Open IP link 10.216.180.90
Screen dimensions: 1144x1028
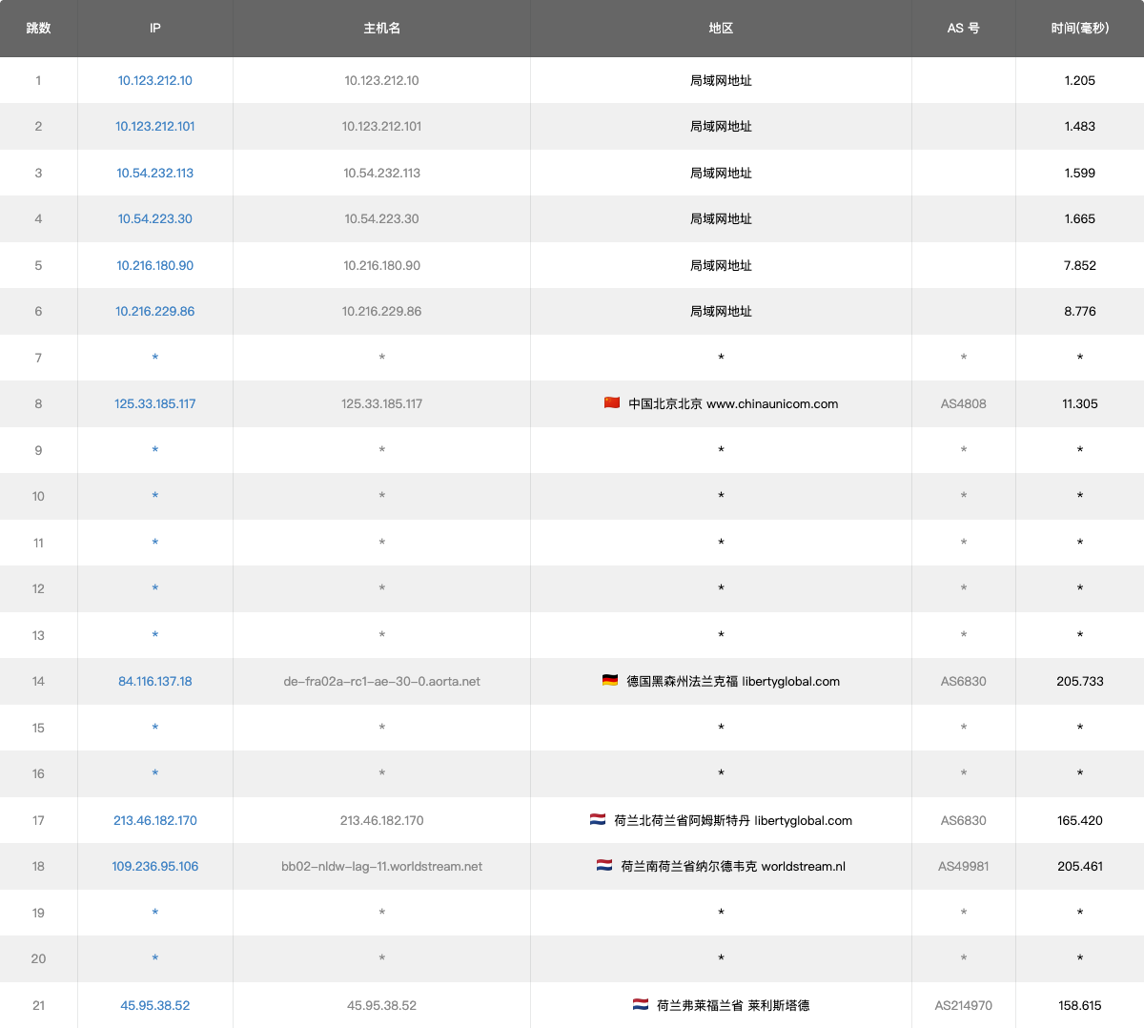click(x=154, y=265)
